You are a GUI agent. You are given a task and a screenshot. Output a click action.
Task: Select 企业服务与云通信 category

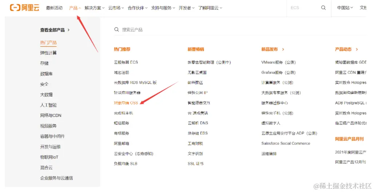pos(56,178)
